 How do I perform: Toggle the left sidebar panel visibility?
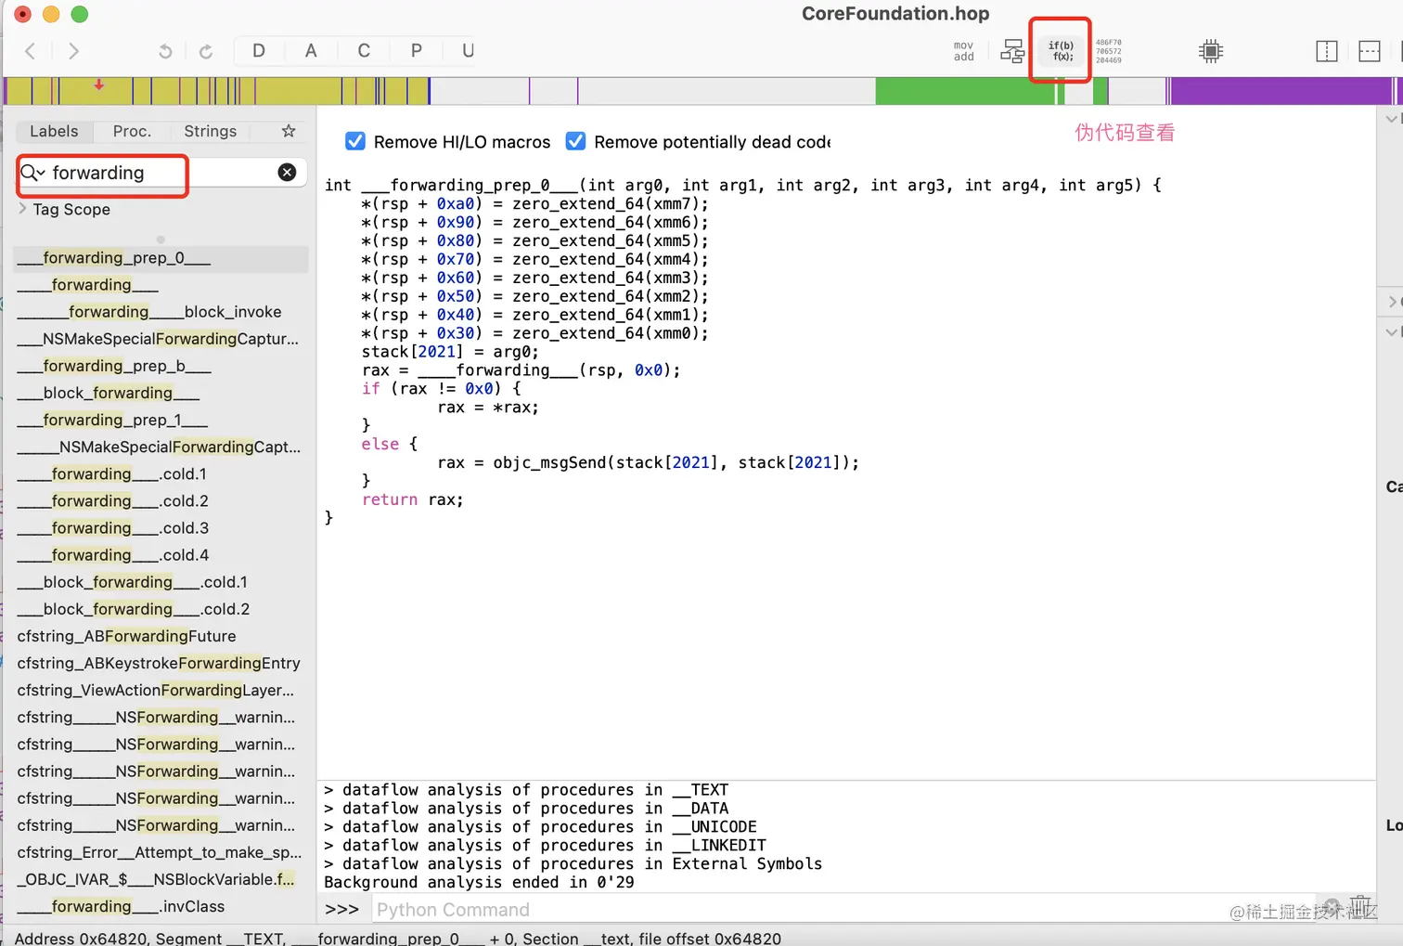[x=1326, y=51]
